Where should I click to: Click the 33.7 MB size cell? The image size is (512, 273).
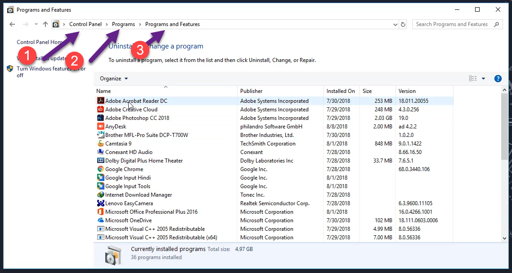[382, 160]
